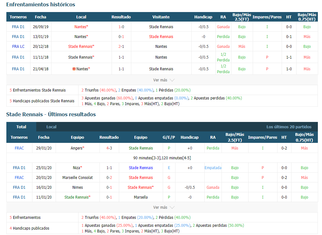Click "1/2 Perdida" in the 11/11/18 row

click(x=223, y=57)
